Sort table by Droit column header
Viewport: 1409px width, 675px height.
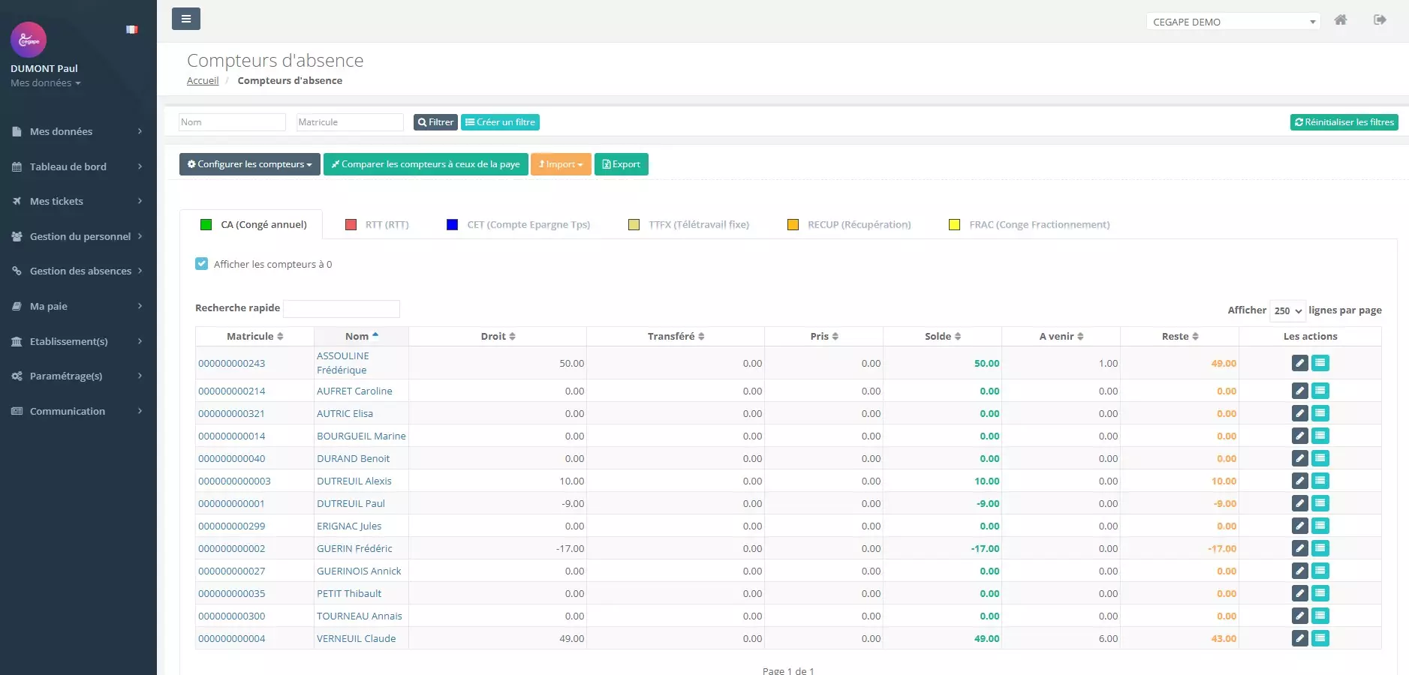click(498, 336)
